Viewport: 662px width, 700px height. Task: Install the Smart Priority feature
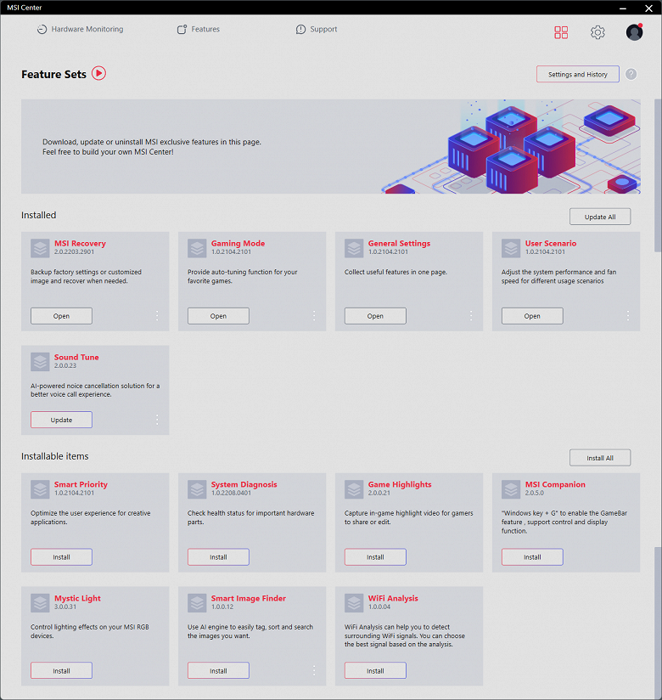click(x=62, y=556)
